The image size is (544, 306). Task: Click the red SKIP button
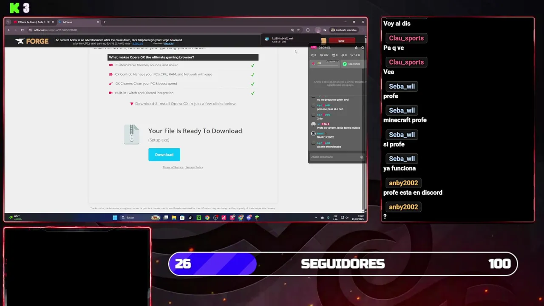pos(341,41)
